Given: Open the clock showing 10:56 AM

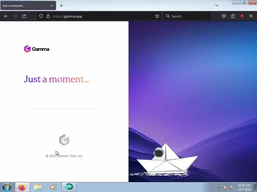Looking at the screenshot, I should tap(244, 187).
